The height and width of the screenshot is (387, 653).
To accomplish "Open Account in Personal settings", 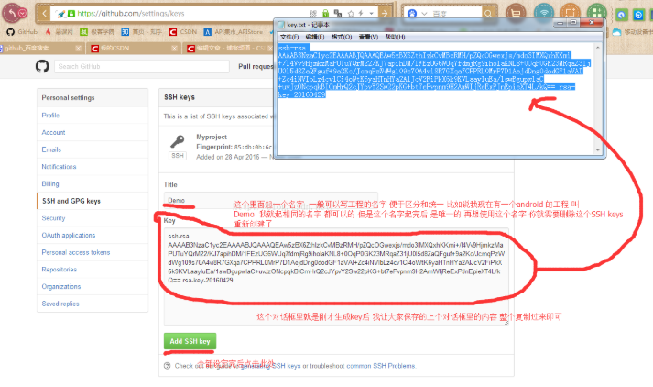I will point(53,132).
